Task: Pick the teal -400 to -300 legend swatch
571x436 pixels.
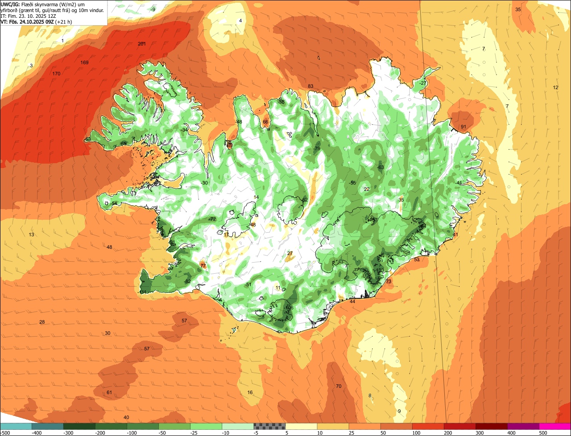Action: point(47,426)
